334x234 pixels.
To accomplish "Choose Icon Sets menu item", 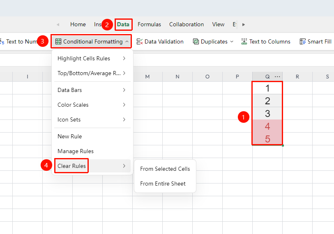I will [x=92, y=119].
